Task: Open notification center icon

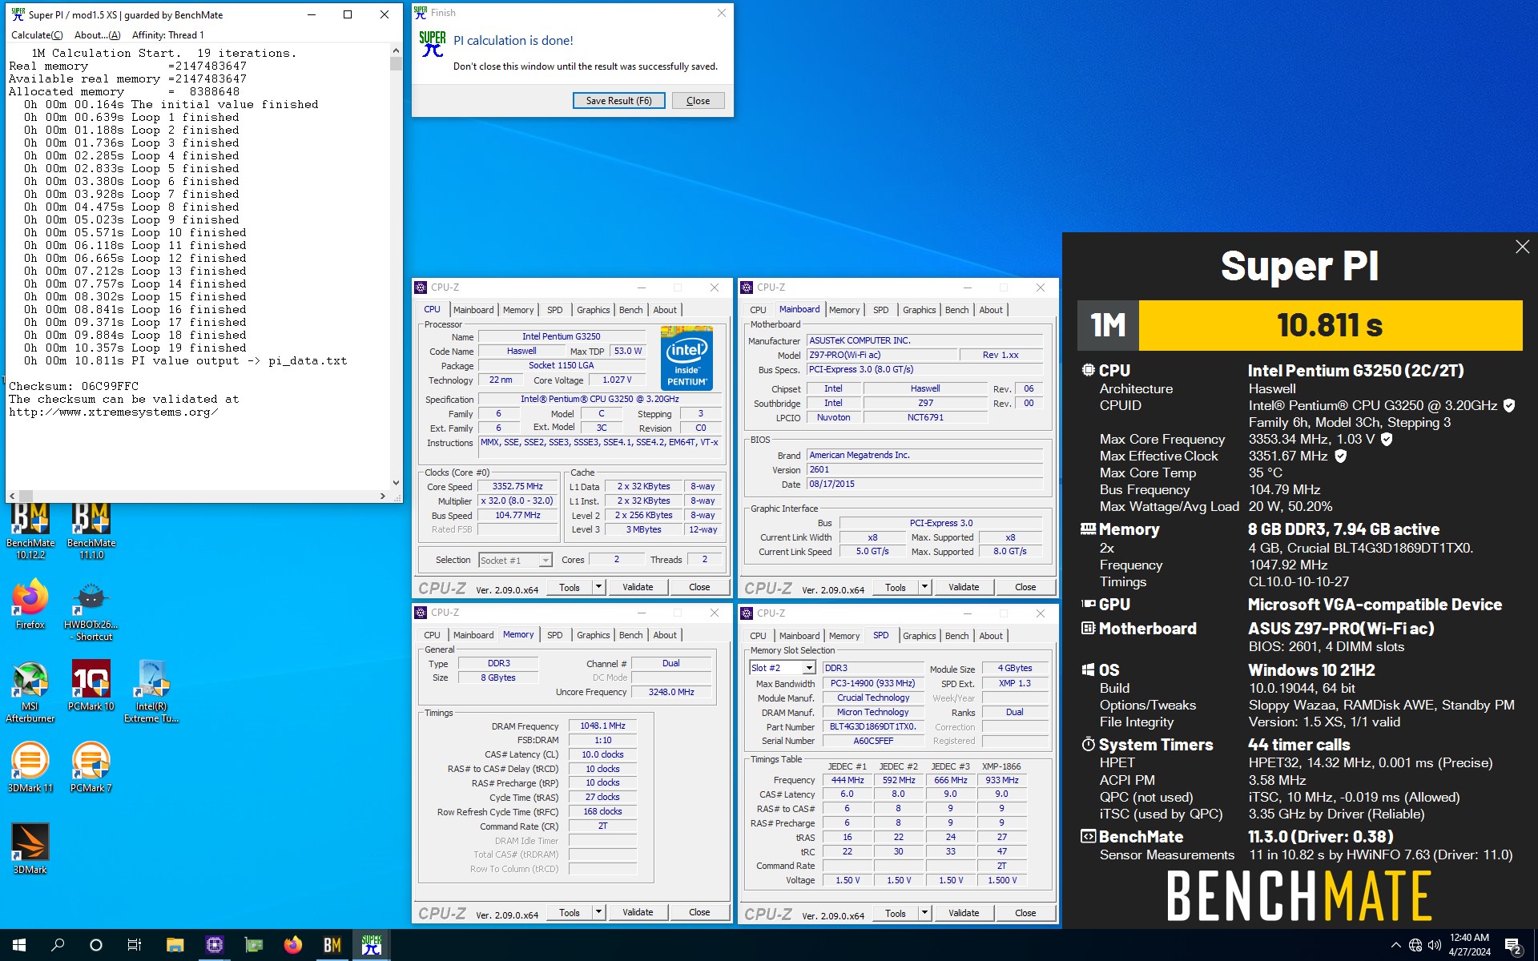Action: [1513, 946]
